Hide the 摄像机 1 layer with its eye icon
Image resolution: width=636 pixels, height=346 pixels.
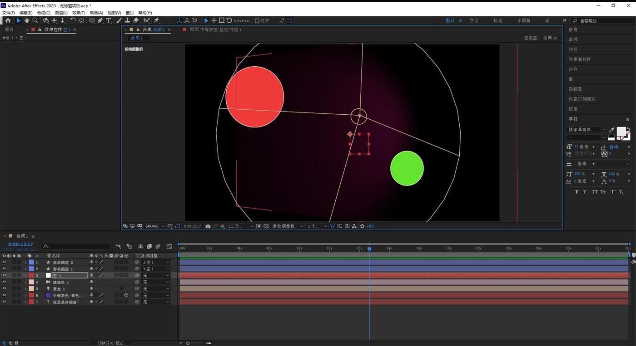[4, 282]
